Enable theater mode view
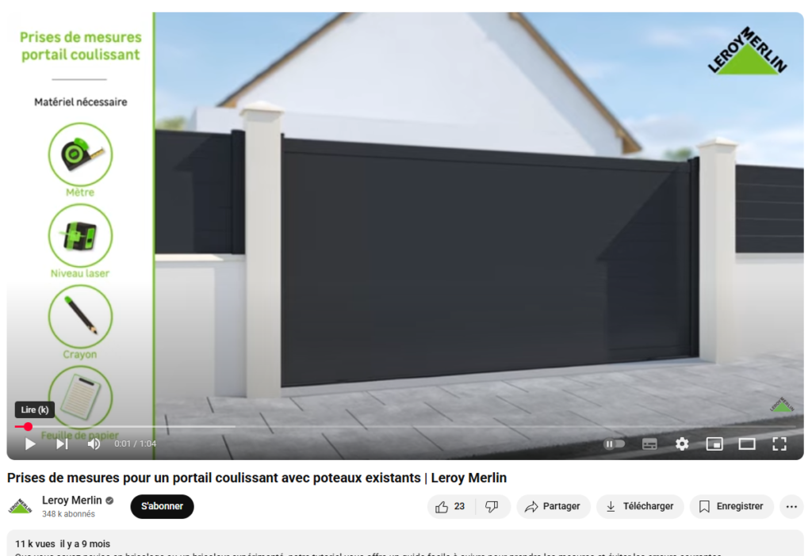Viewport: 812px width, 556px height. coord(747,444)
